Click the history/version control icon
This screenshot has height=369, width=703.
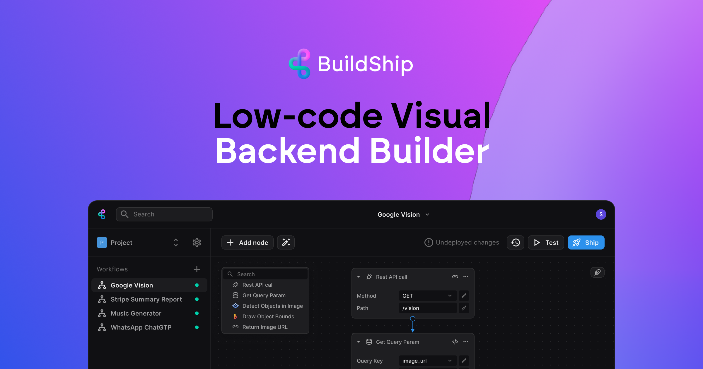tap(516, 242)
